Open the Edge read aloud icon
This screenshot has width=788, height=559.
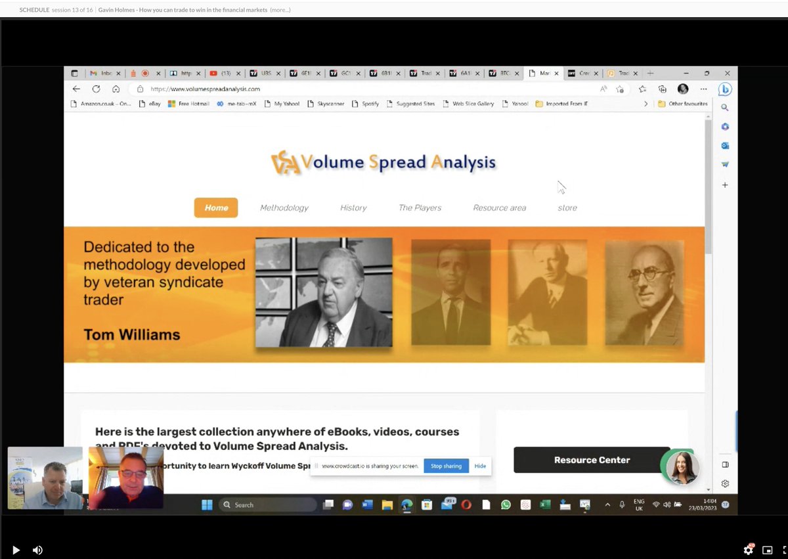[x=603, y=89]
